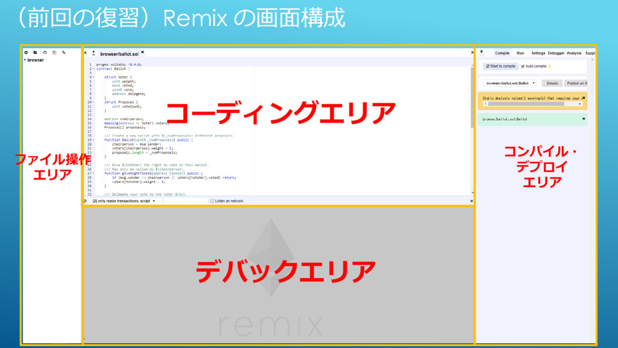Viewport: 618px width, 348px height.
Task: Fold the struct Voter block at line 4
Action: pyautogui.click(x=94, y=77)
